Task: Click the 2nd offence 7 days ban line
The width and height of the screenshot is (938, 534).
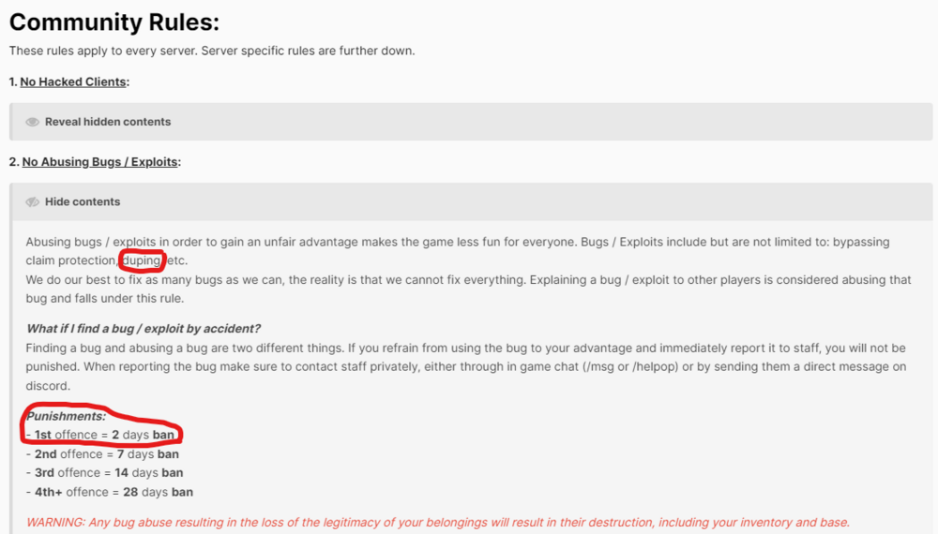Action: coord(102,454)
